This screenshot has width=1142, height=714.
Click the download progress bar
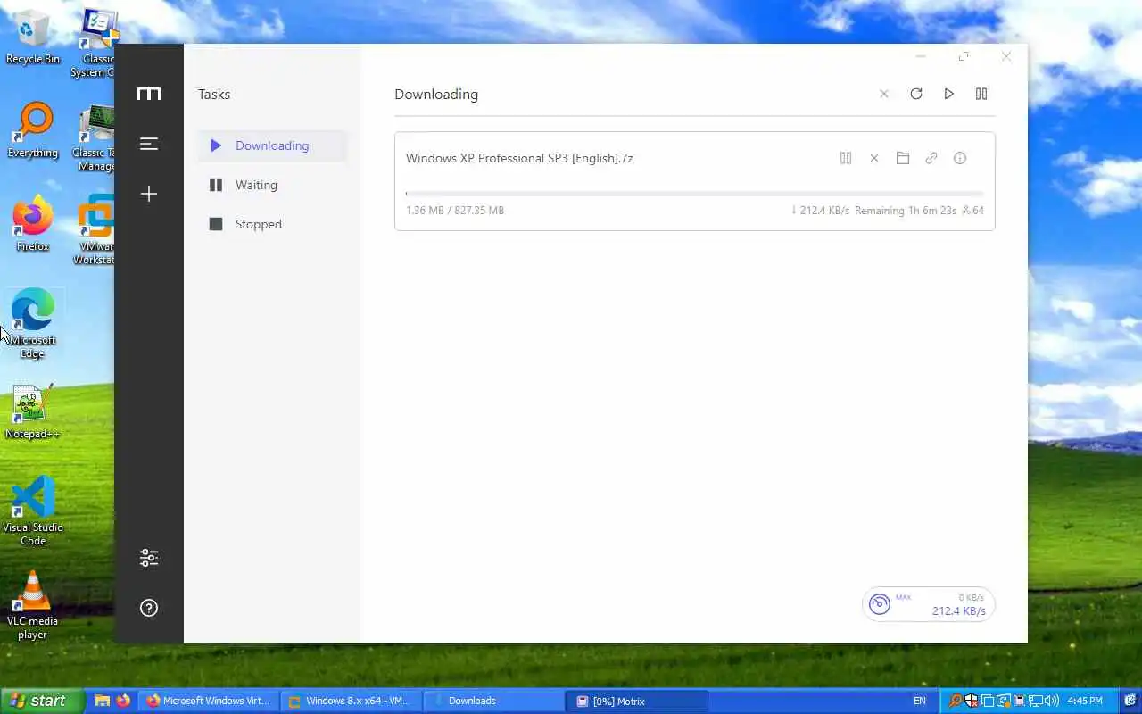pos(694,193)
